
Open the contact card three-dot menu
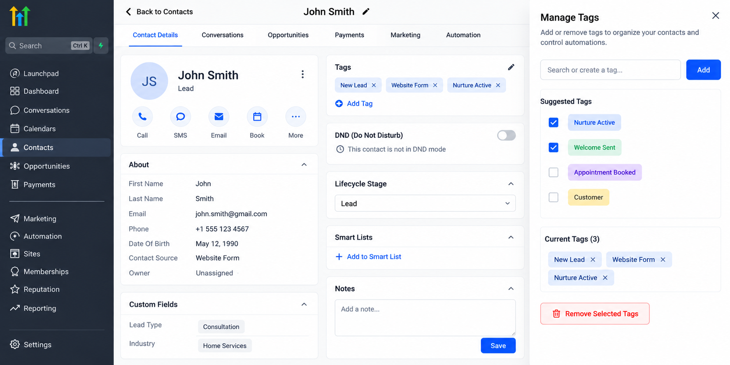[x=302, y=74]
